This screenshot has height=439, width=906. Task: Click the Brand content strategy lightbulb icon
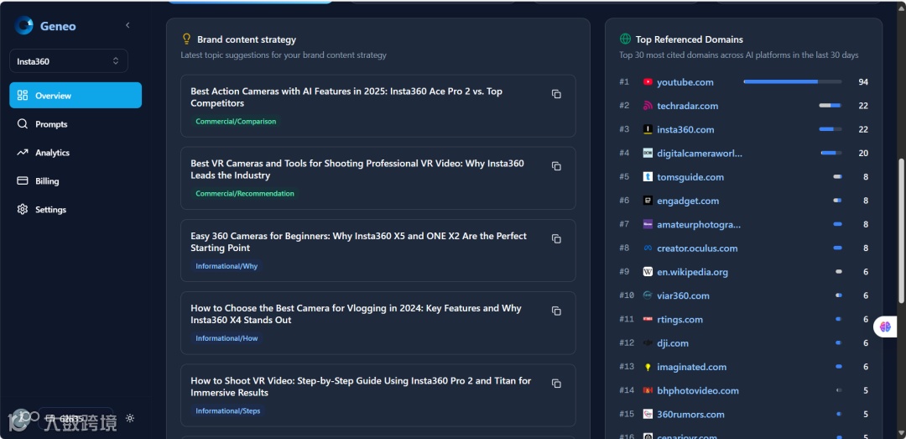186,39
